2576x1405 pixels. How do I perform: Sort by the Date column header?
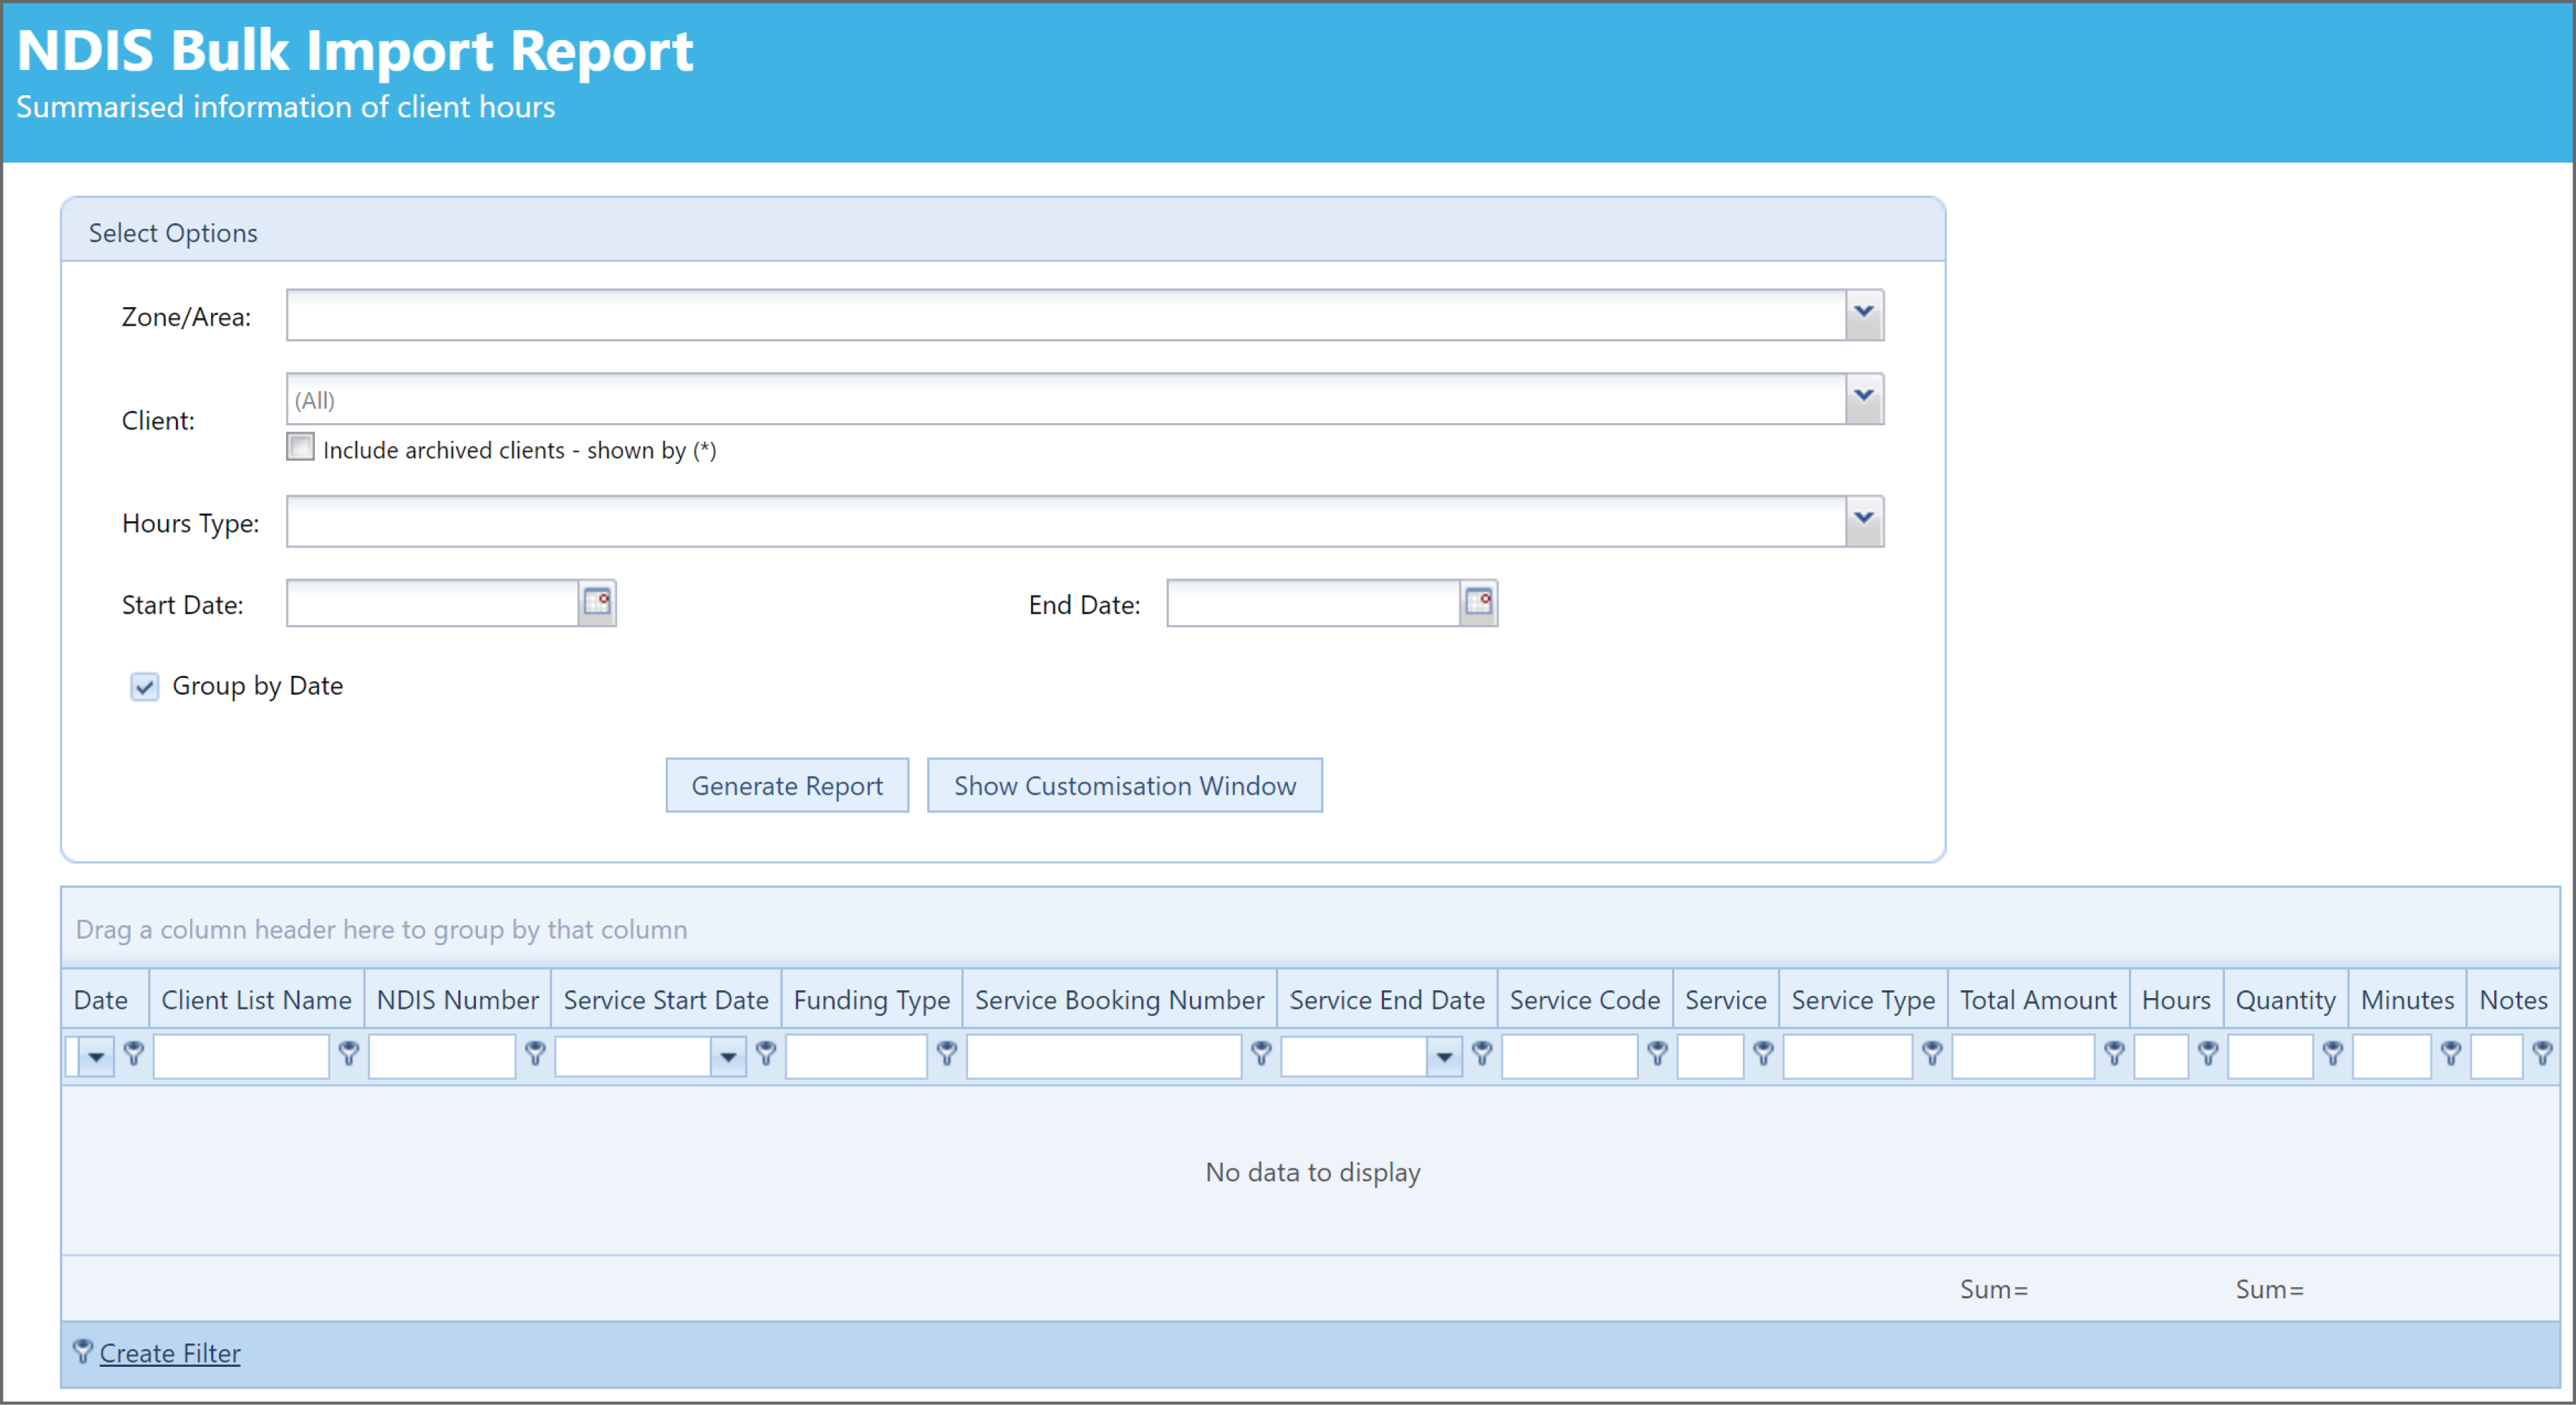tap(105, 999)
